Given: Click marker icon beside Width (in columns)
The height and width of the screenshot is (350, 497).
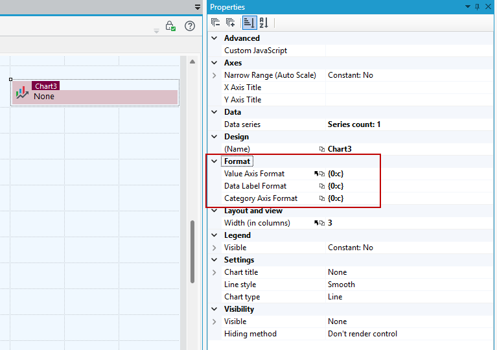Looking at the screenshot, I should [x=316, y=223].
